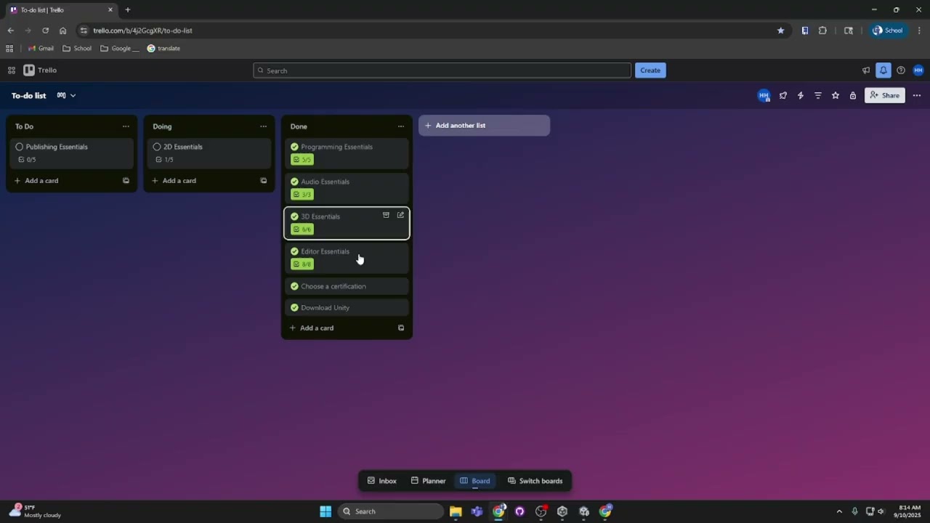Open the board visibility lock icon
The image size is (930, 523).
853,95
